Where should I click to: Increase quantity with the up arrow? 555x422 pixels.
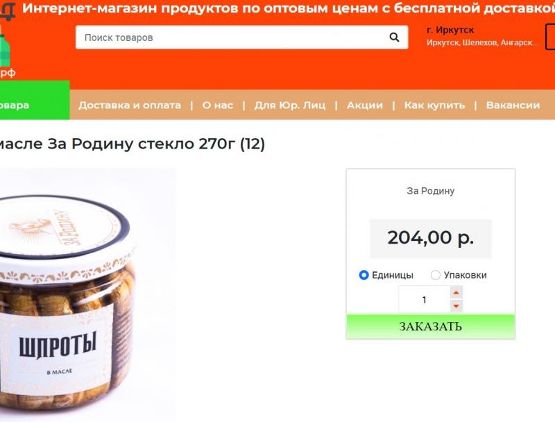click(x=456, y=293)
